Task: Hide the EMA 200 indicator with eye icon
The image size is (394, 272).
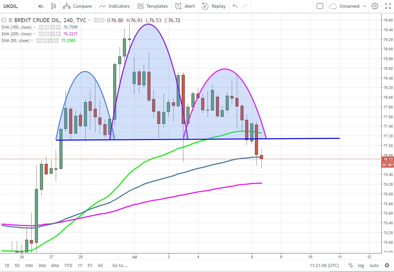Action: click(x=41, y=34)
